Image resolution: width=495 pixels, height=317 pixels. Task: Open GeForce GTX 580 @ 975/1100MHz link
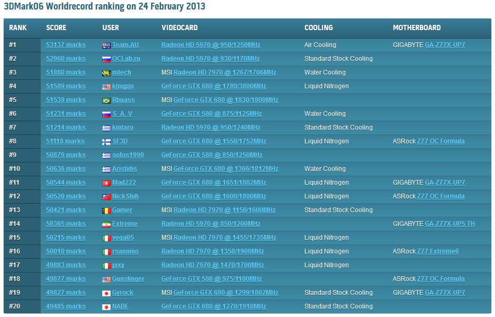pos(212,279)
